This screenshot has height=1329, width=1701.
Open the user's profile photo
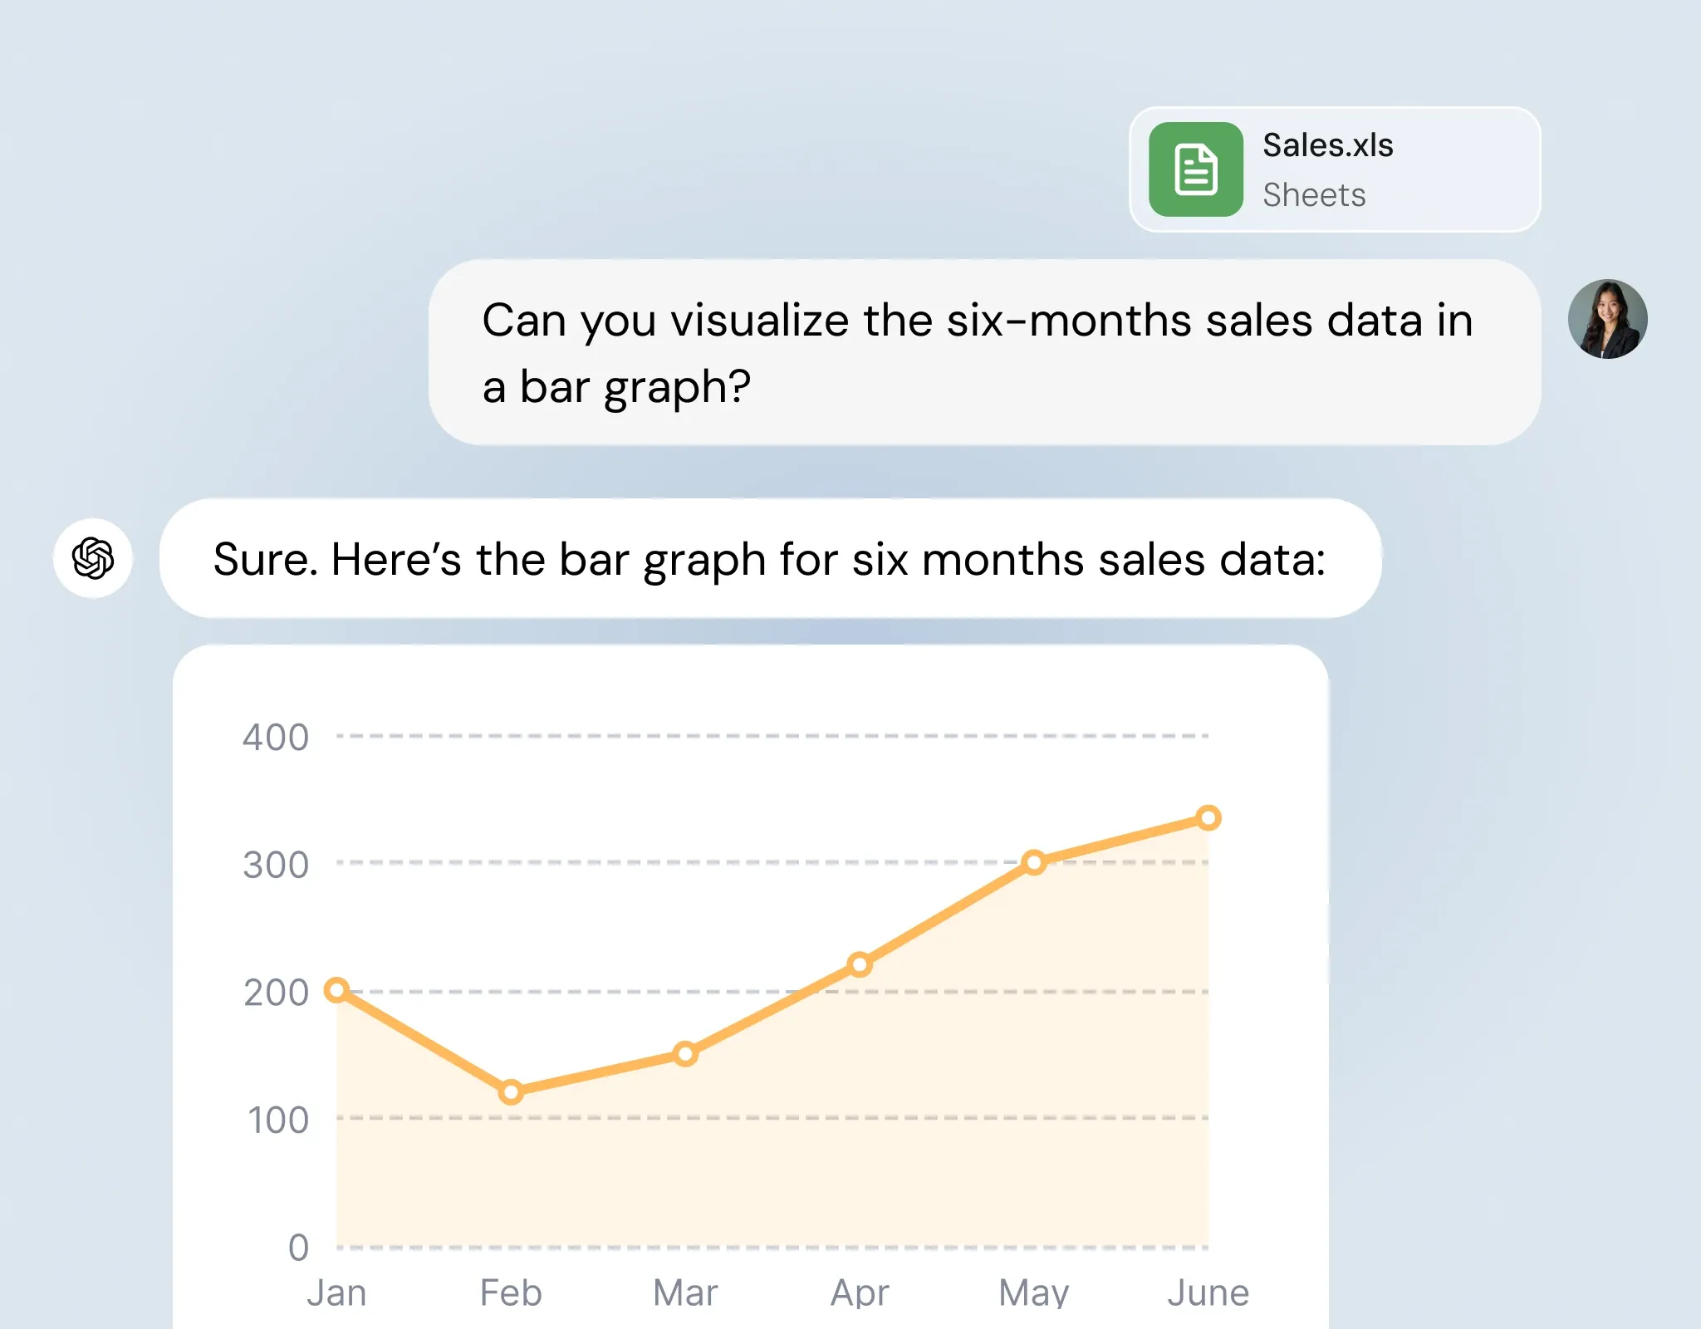click(1607, 319)
